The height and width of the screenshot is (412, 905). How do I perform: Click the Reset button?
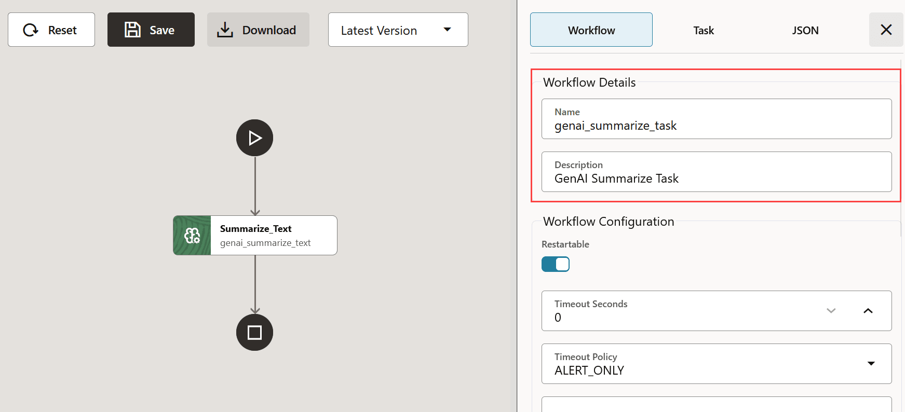pos(51,30)
